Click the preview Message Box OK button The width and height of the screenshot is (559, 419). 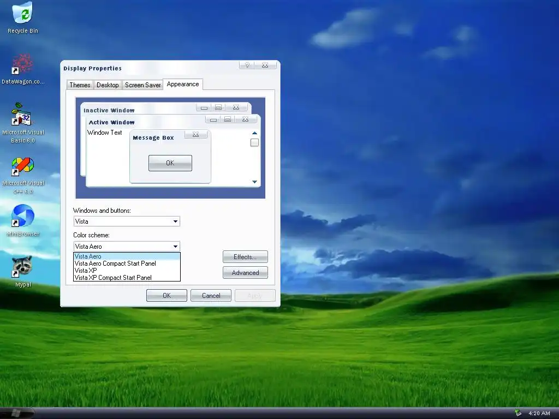(x=170, y=163)
